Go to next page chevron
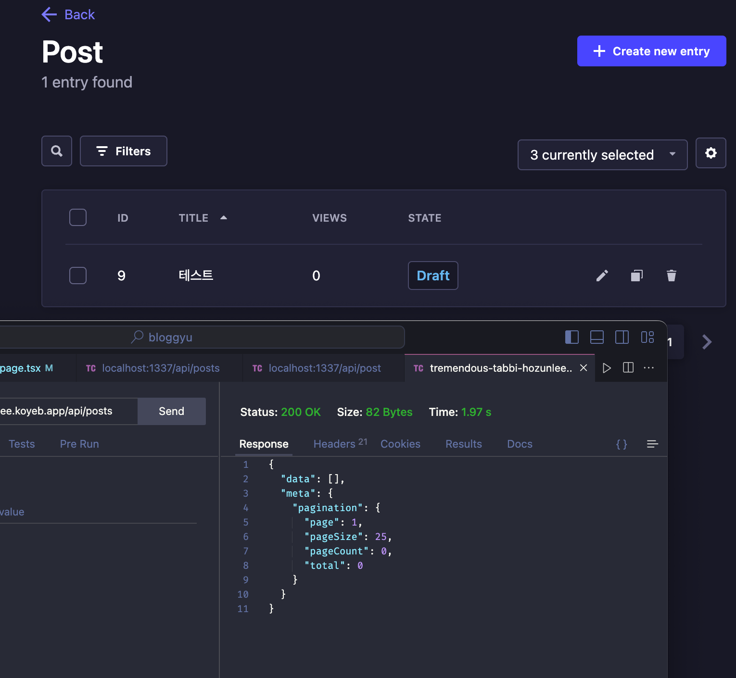 pos(707,342)
